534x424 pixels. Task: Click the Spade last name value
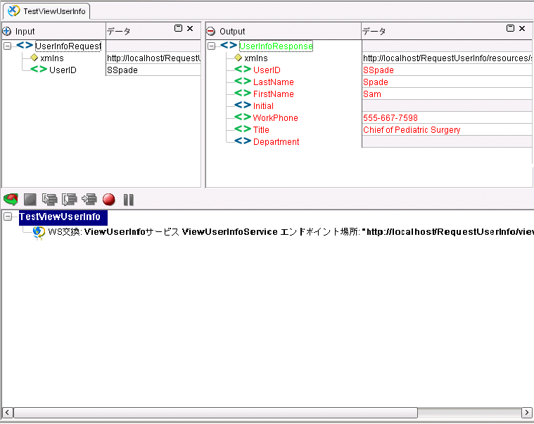pos(447,82)
